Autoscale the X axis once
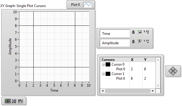The height and width of the screenshot is (106, 182). [140, 32]
